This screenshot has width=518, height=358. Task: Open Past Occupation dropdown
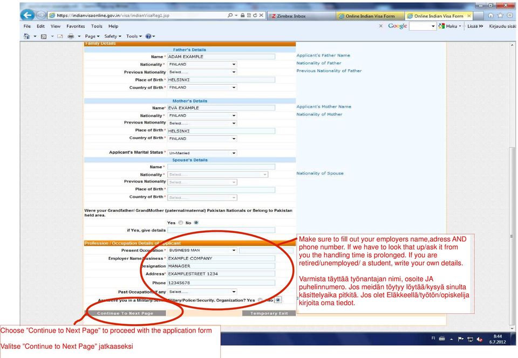click(x=202, y=292)
